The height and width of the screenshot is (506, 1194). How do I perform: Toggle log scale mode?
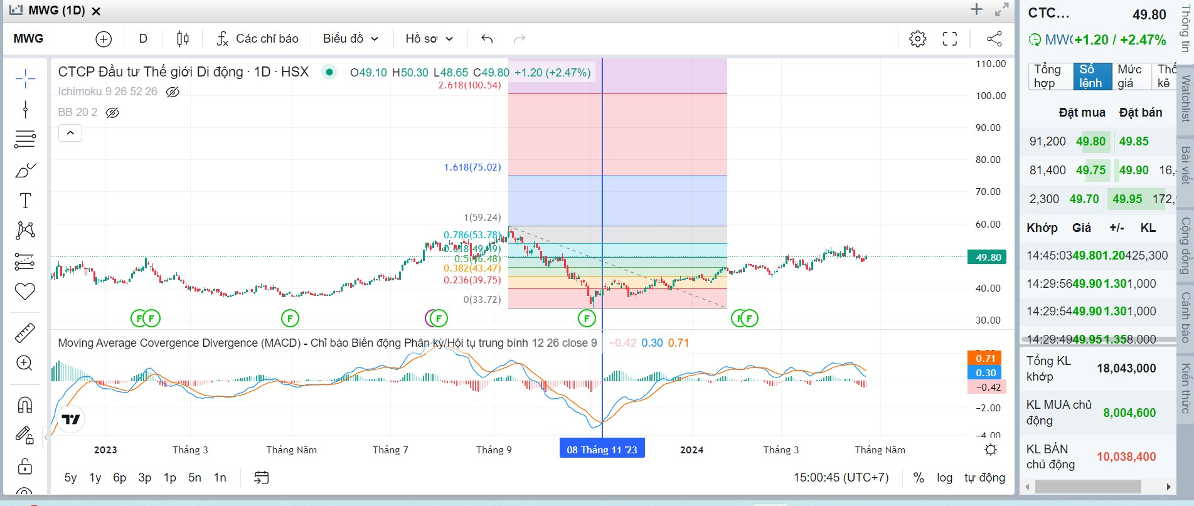(944, 478)
